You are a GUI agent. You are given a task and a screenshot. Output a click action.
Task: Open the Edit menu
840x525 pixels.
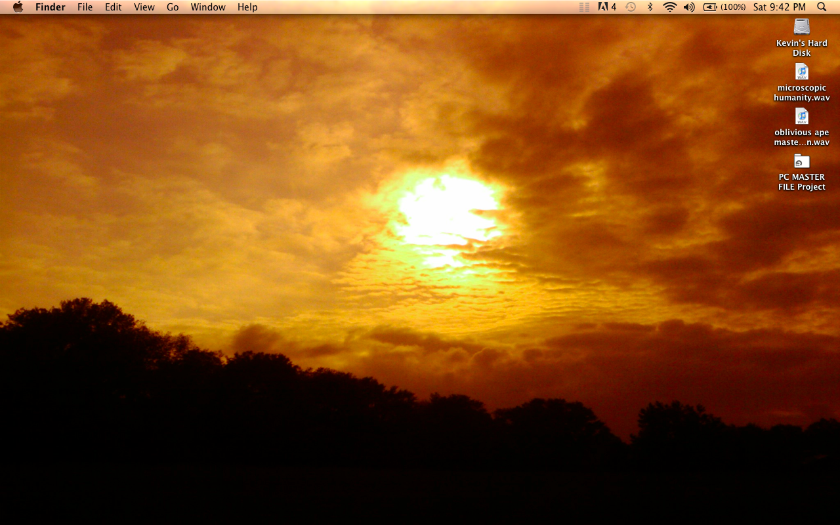pyautogui.click(x=113, y=7)
